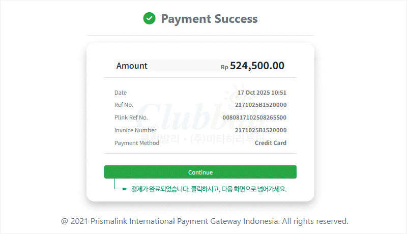Image resolution: width=407 pixels, height=234 pixels.
Task: Click the Invoice Number value
Action: (x=260, y=130)
